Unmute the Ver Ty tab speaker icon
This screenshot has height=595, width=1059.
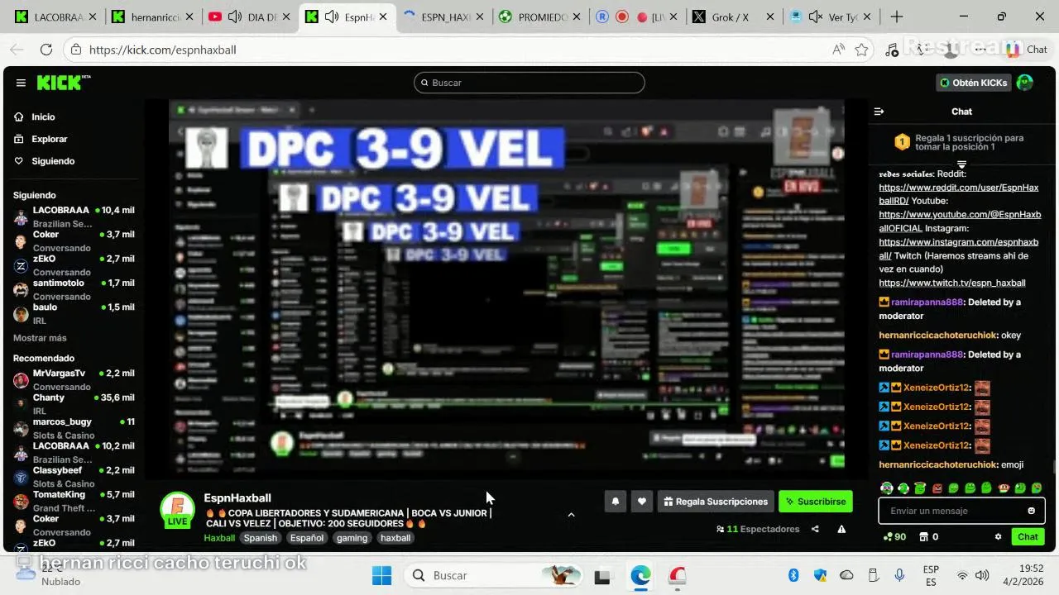(815, 17)
